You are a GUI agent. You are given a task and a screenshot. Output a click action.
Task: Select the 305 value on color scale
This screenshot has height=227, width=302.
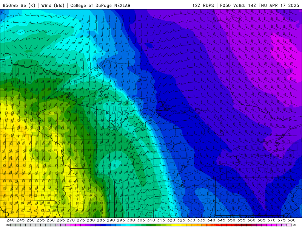141,220
